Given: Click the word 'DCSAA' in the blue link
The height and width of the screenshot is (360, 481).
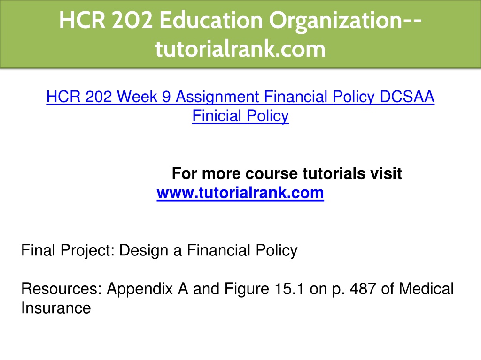Looking at the screenshot, I should [407, 97].
